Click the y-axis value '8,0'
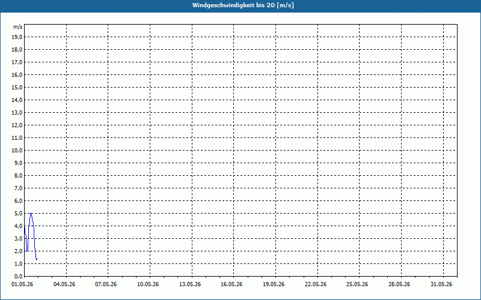The width and height of the screenshot is (481, 300). [x=18, y=175]
